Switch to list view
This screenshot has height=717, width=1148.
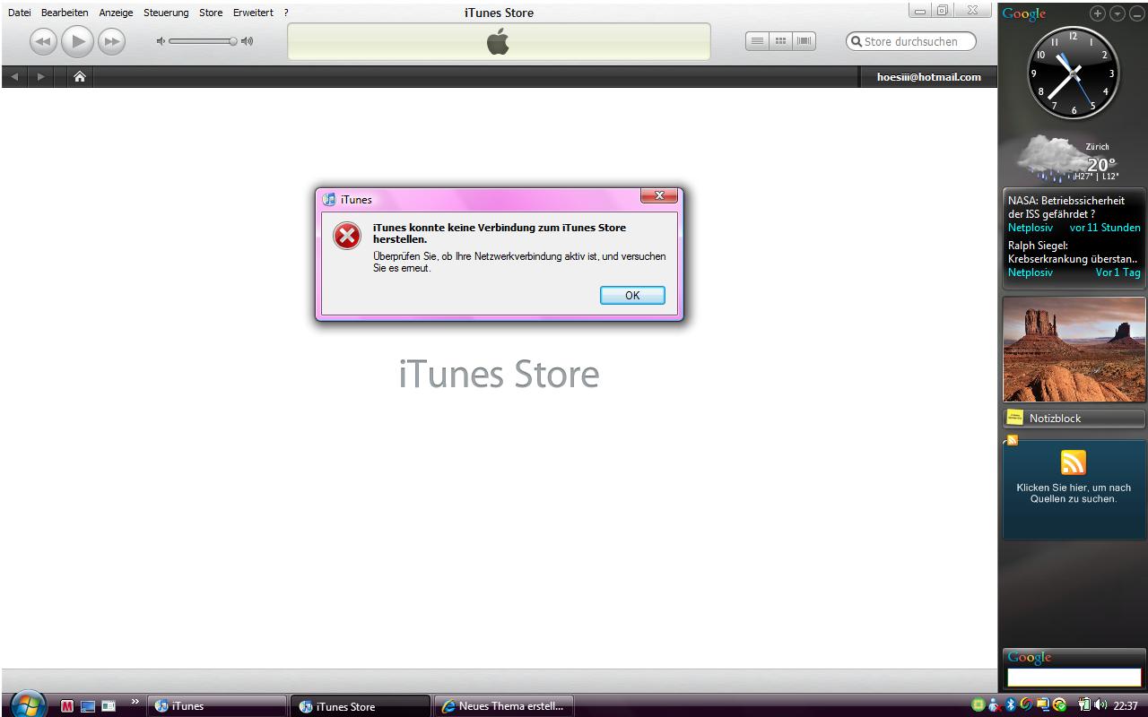757,41
